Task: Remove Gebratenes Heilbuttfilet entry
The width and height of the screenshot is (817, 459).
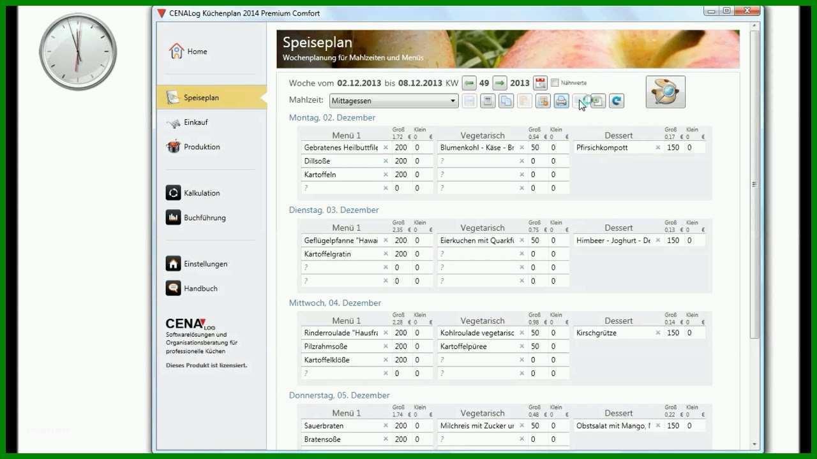Action: point(386,148)
